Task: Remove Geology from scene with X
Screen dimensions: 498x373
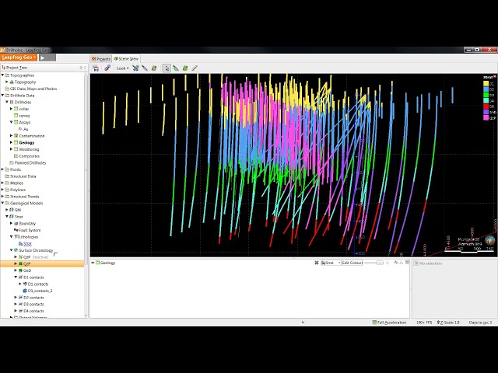Action: pyautogui.click(x=317, y=263)
